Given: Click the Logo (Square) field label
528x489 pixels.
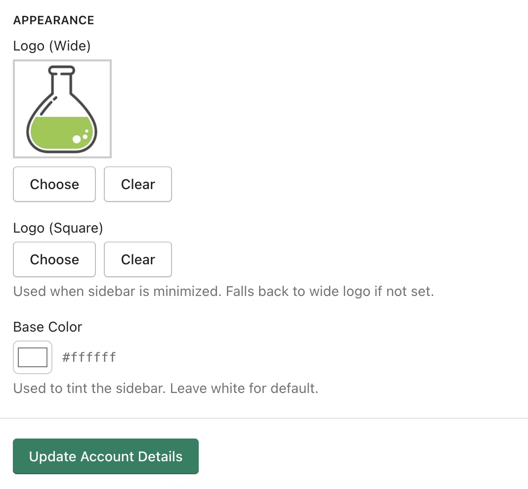Looking at the screenshot, I should 58,228.
